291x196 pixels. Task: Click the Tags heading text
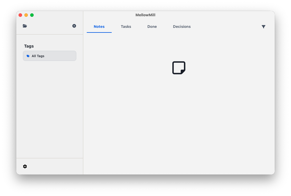[x=29, y=46]
